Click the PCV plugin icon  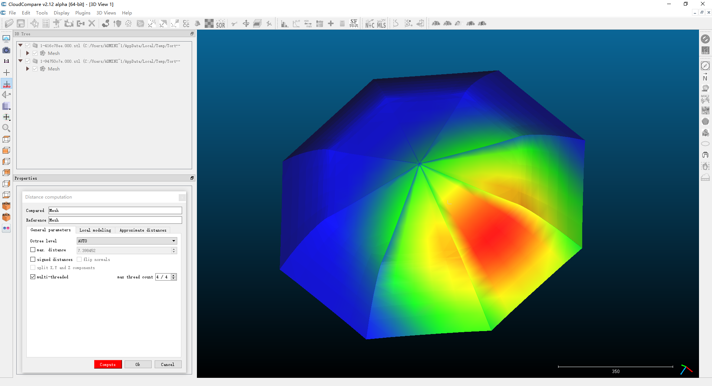tap(705, 110)
